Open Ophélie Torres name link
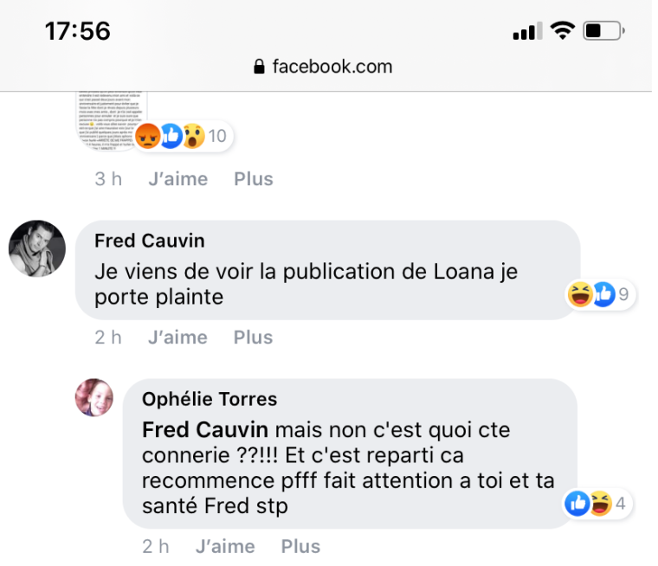 tap(210, 399)
